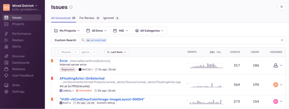Open the AFloatingActor::OnSelected issue link
Viewport: 289px width, 109px height.
coord(82,78)
